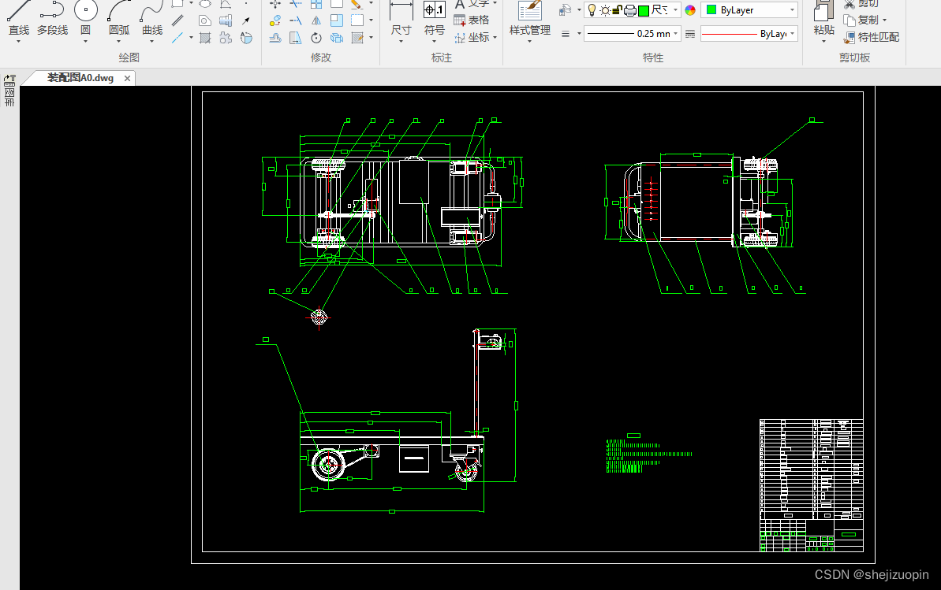This screenshot has height=590, width=941.
Task: Select the hatch fill tool in 绘图
Action: 205,38
